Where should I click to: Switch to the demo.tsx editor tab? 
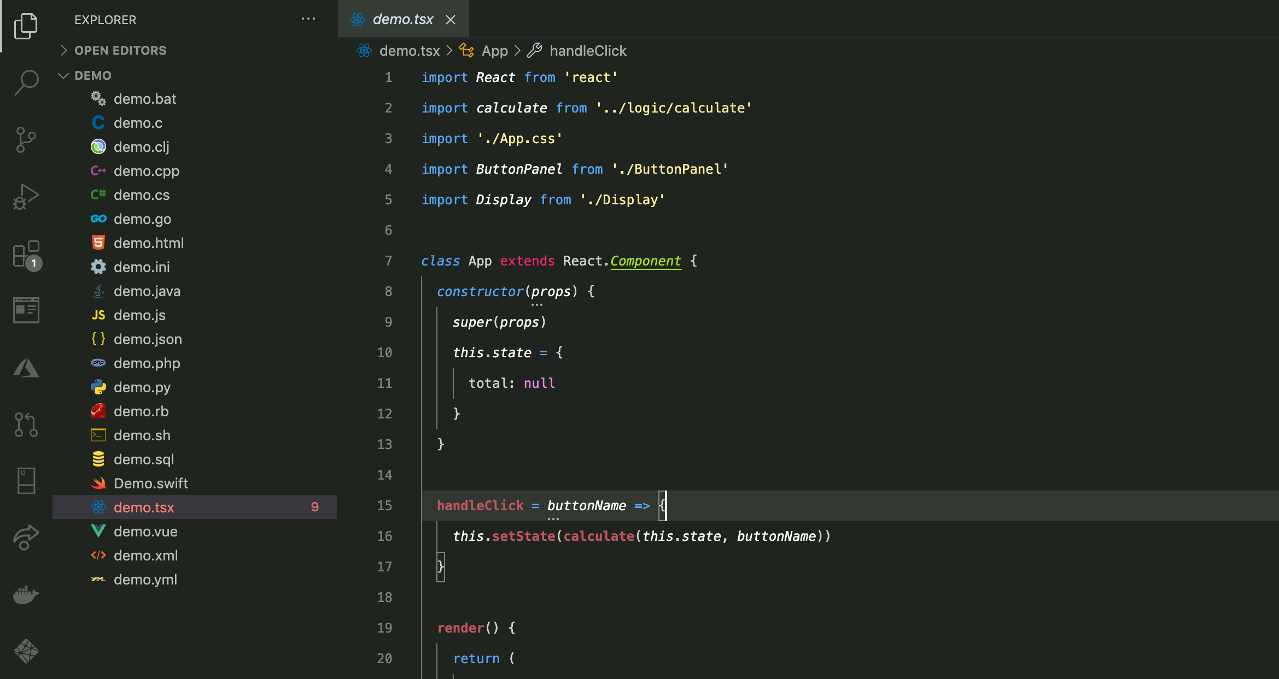[402, 19]
